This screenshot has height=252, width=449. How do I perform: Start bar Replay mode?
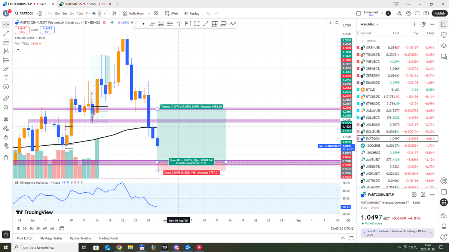[192, 13]
